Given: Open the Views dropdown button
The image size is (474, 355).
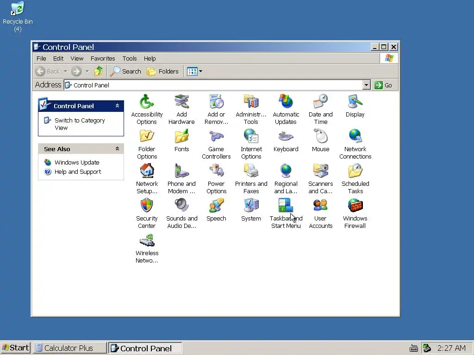Looking at the screenshot, I should coord(194,72).
